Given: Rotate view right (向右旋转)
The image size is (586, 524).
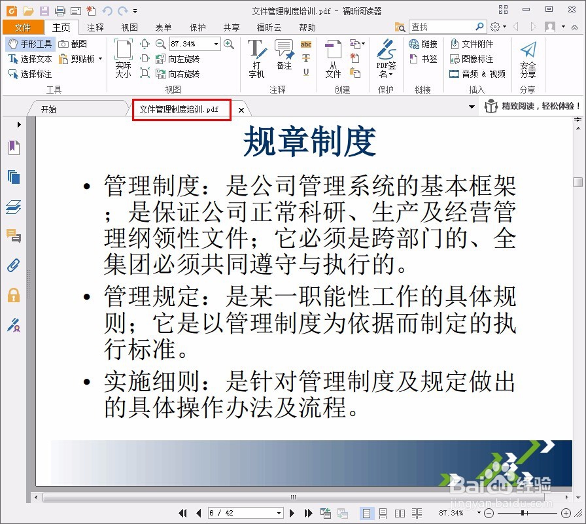Looking at the screenshot, I should click(x=177, y=74).
